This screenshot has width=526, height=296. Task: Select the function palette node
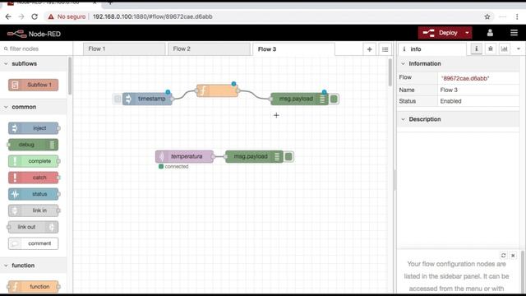coord(33,287)
